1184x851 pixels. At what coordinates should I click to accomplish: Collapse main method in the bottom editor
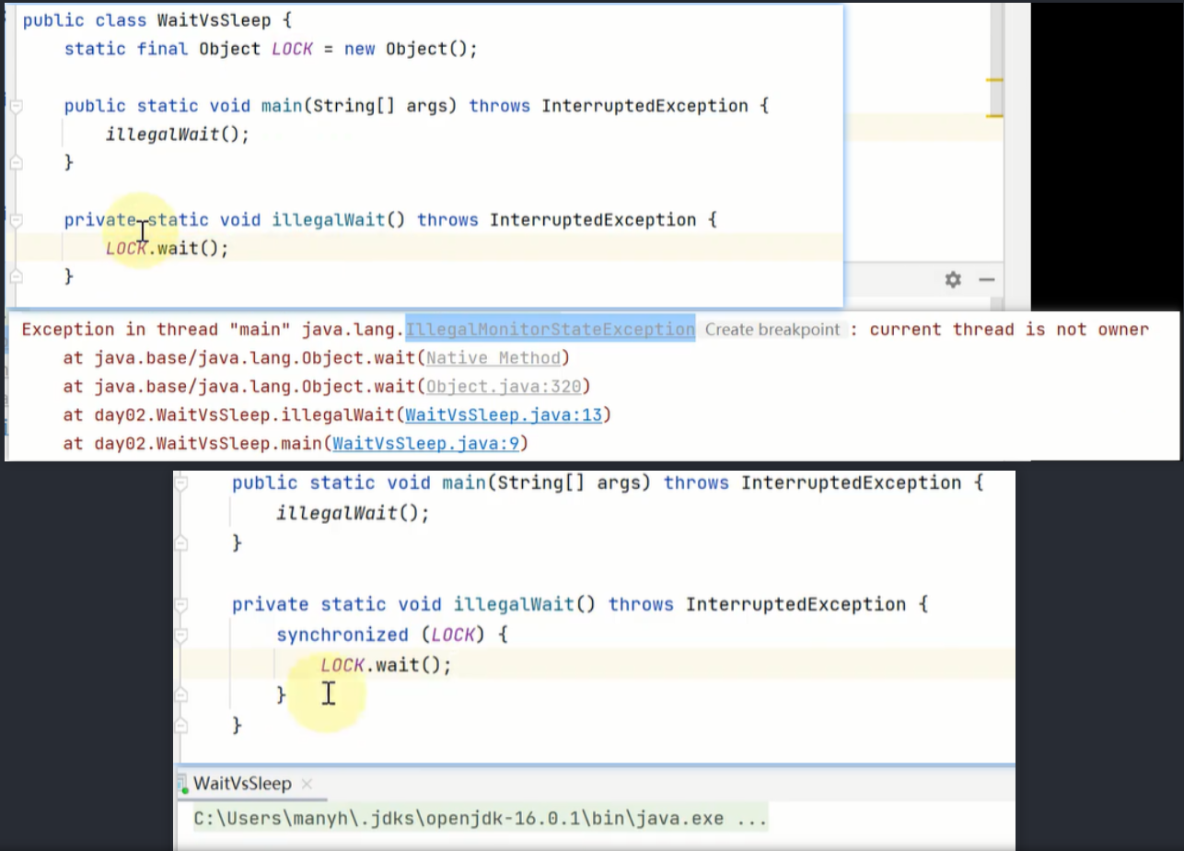click(x=182, y=484)
